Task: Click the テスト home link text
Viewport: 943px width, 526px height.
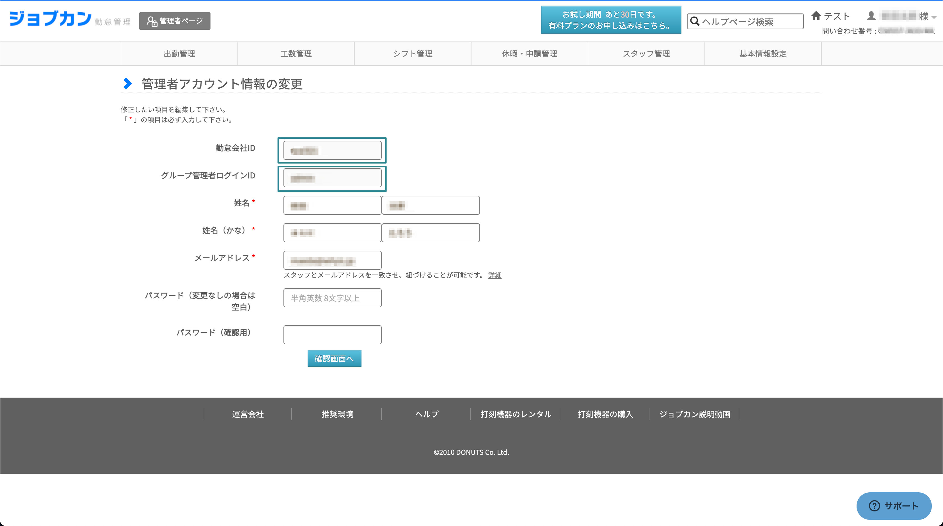Action: coord(836,16)
